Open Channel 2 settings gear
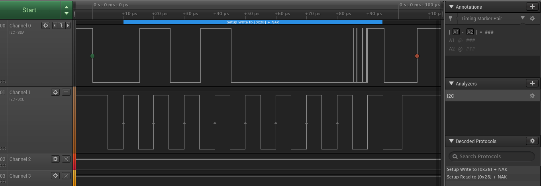 click(55, 159)
